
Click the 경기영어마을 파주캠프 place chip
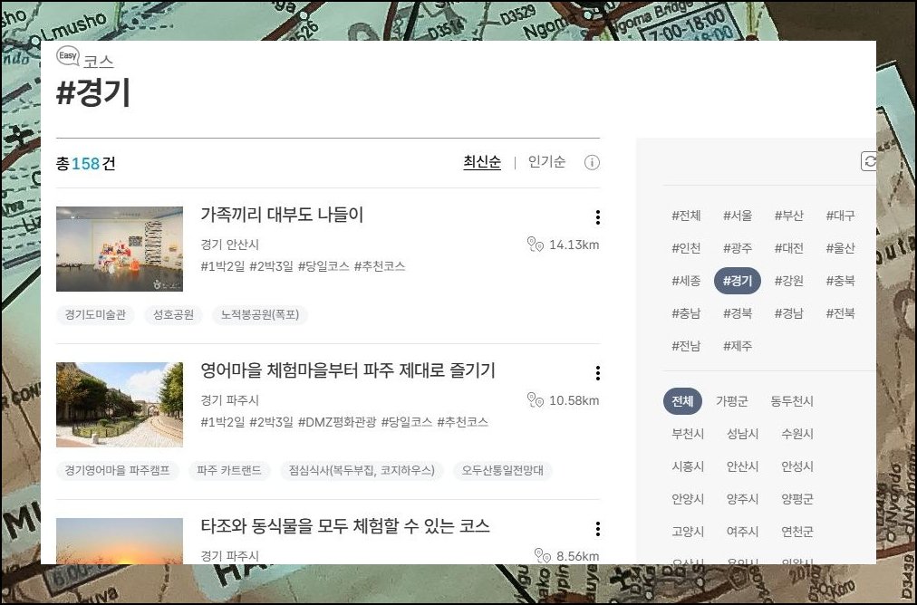click(x=118, y=471)
